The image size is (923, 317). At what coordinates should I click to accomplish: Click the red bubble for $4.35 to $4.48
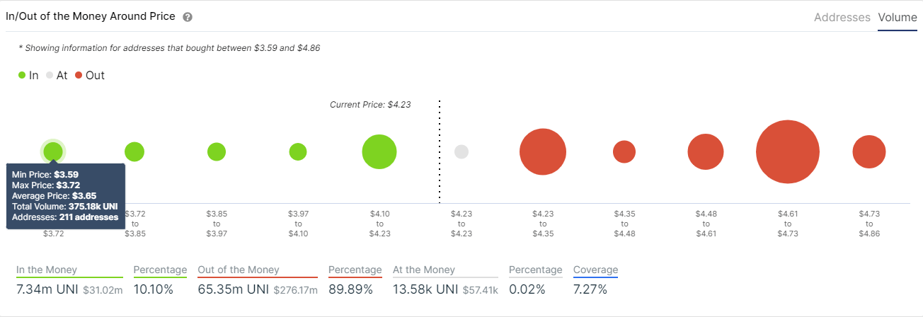click(624, 151)
